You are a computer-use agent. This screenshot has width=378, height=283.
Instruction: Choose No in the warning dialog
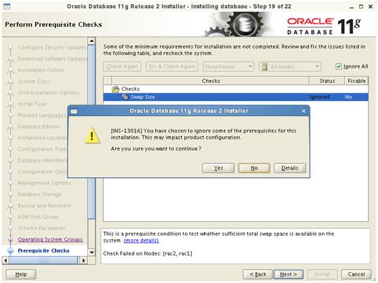pyautogui.click(x=254, y=168)
